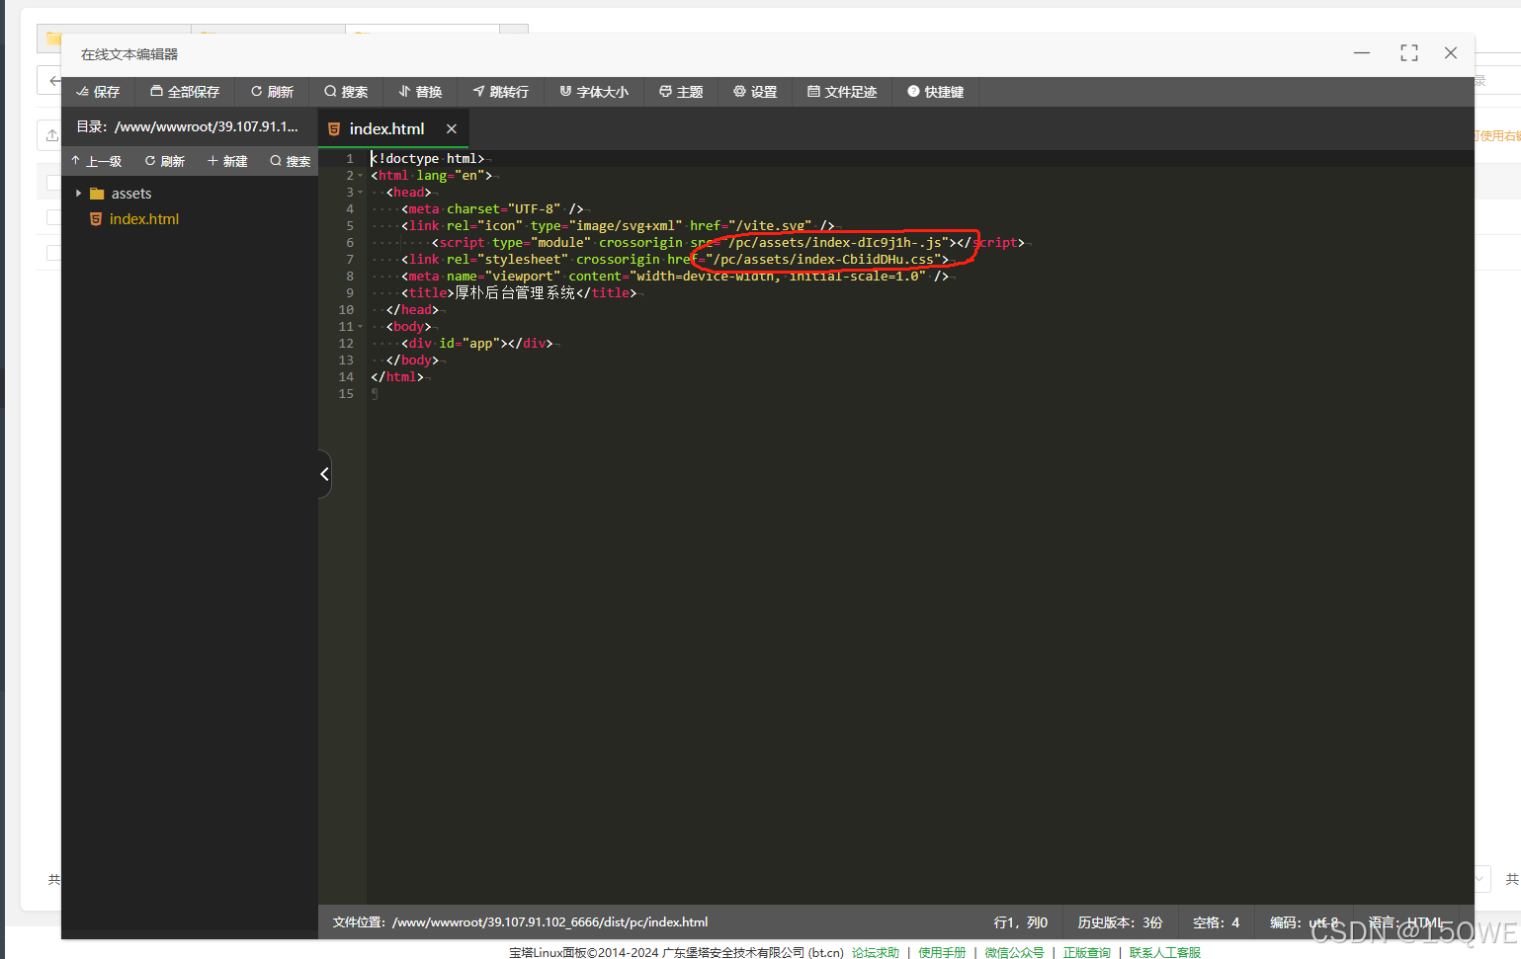Minimize the online text editor window
This screenshot has height=959, width=1521.
point(1362,53)
